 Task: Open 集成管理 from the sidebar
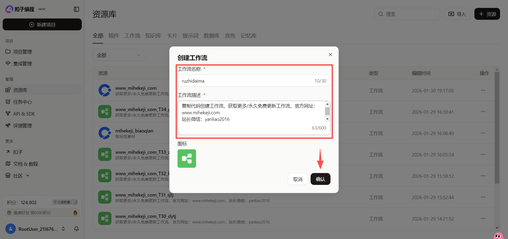[22, 64]
